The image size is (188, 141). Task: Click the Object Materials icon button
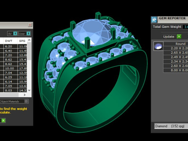click(26, 101)
